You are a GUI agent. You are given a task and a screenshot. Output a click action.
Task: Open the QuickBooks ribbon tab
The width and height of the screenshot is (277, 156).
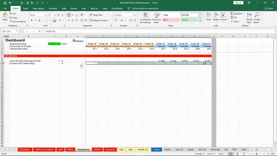(117, 9)
